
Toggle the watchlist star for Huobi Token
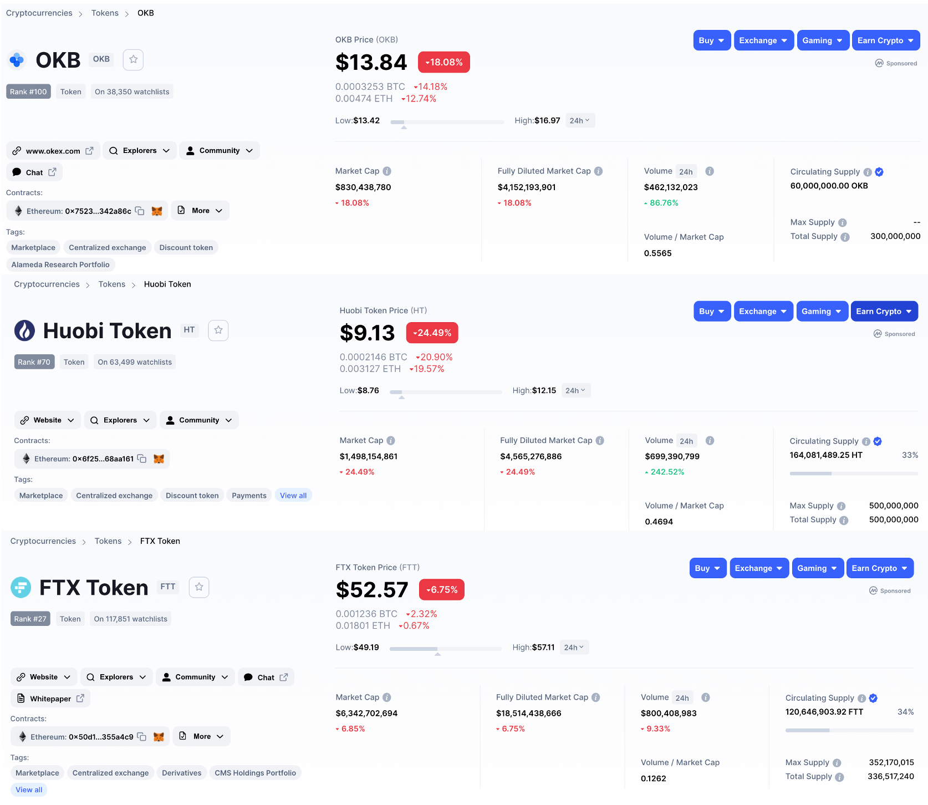(218, 330)
